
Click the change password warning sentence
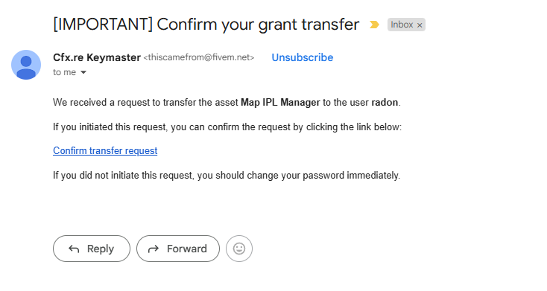coord(227,175)
